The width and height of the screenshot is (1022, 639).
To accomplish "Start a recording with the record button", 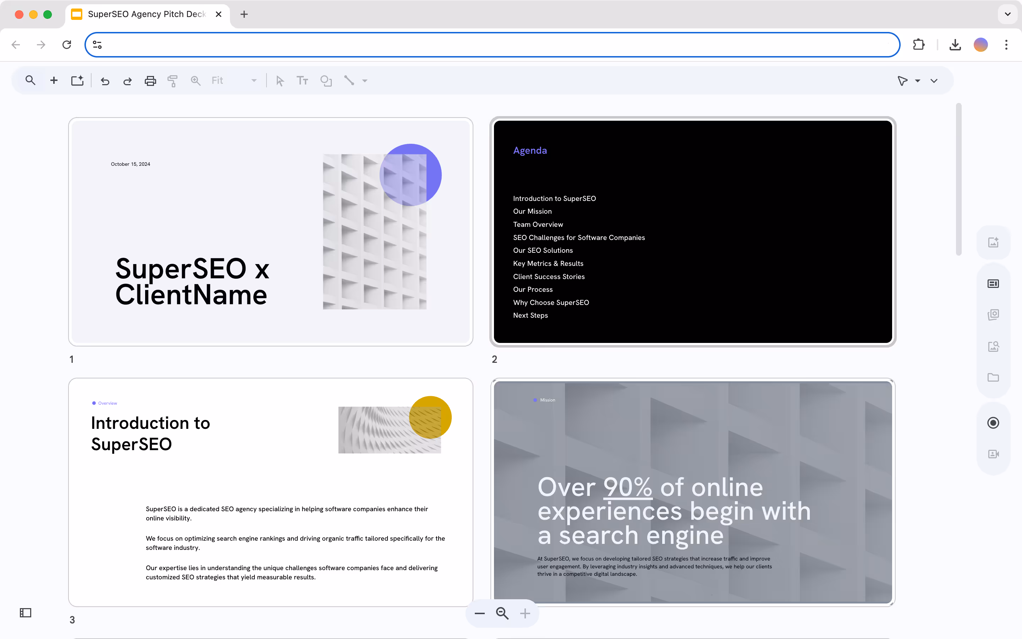I will (x=993, y=422).
